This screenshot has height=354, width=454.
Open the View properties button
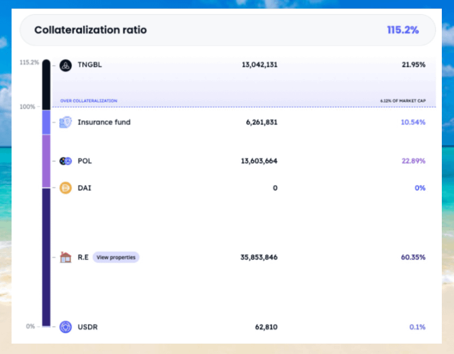[116, 257]
